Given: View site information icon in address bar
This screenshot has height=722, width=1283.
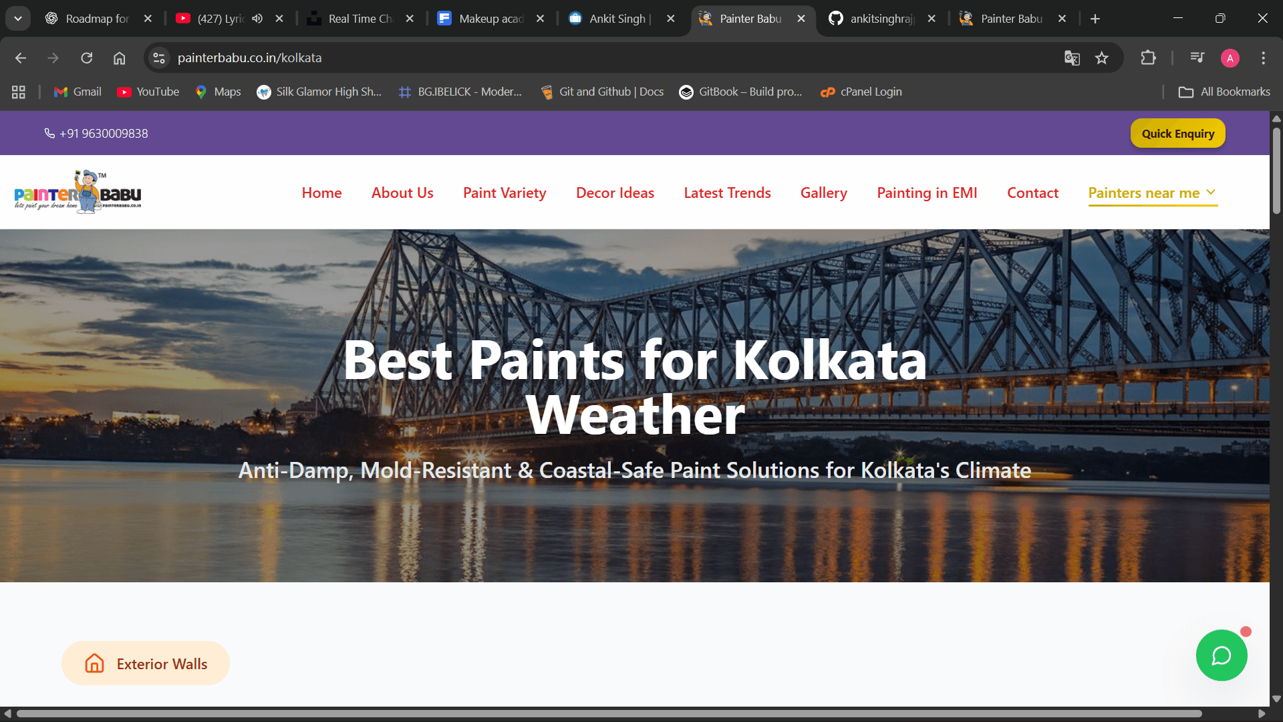Looking at the screenshot, I should 159,58.
